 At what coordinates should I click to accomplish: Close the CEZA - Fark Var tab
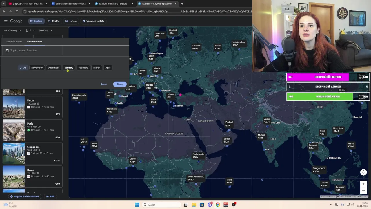[46, 4]
